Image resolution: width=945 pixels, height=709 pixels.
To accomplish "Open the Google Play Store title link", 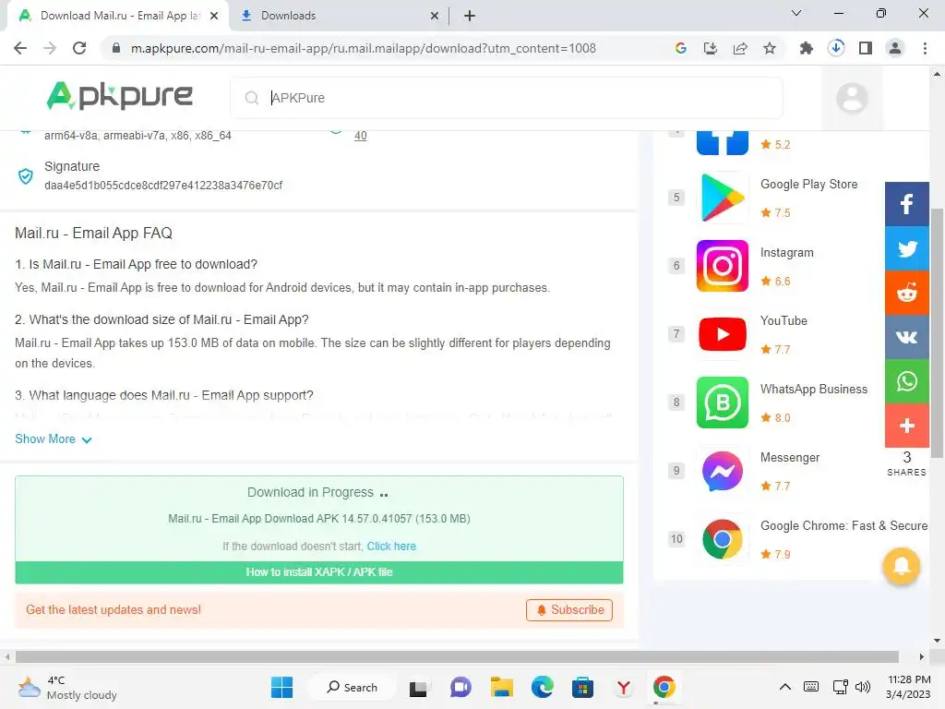I will click(808, 185).
